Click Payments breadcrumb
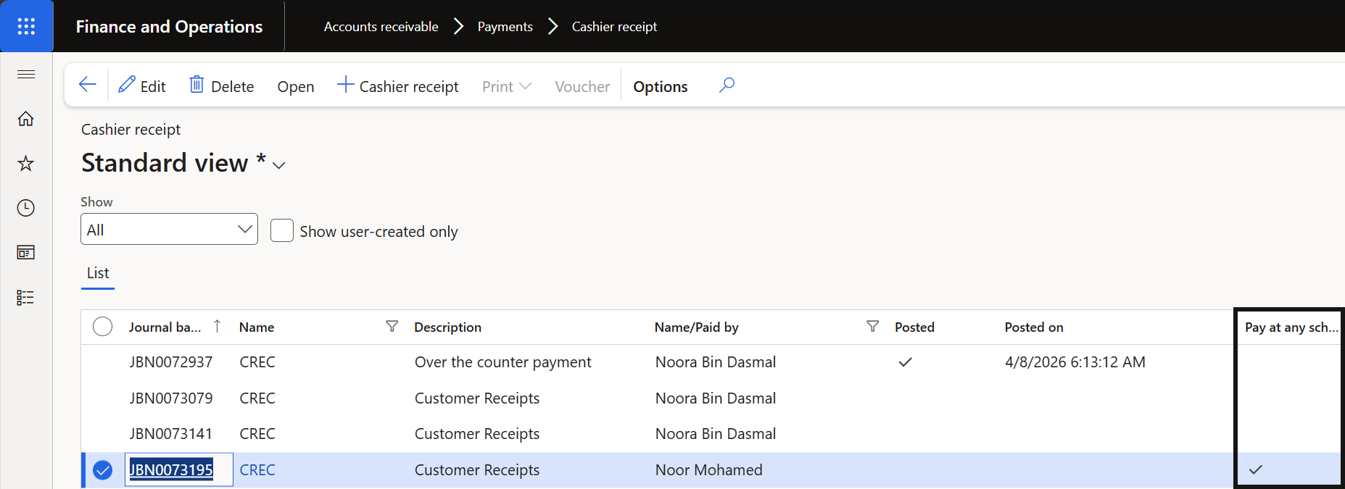 [x=505, y=27]
